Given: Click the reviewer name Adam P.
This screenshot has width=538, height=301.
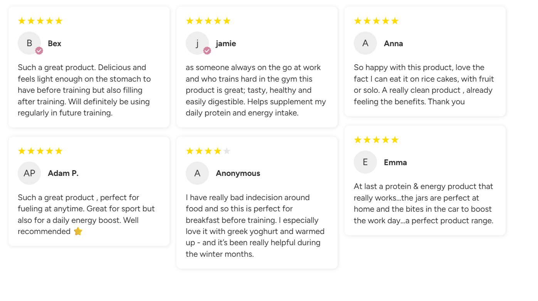Looking at the screenshot, I should [63, 173].
